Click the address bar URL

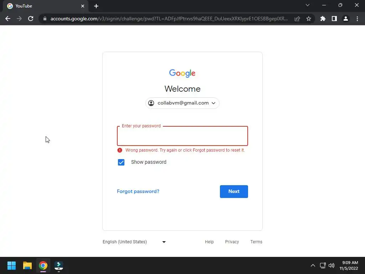[x=169, y=19]
